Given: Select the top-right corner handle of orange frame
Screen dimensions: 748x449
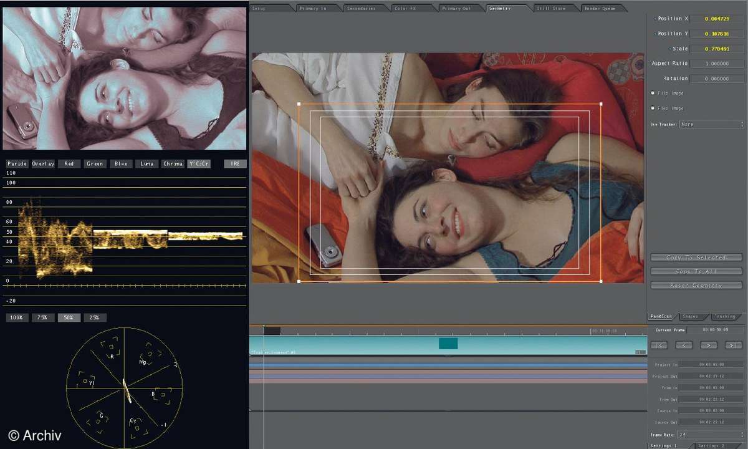Looking at the screenshot, I should coord(601,104).
